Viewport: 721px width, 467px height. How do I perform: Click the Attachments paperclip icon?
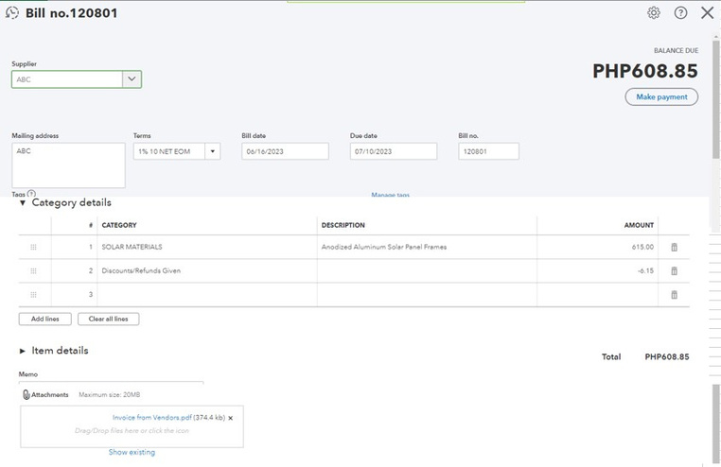(x=26, y=394)
